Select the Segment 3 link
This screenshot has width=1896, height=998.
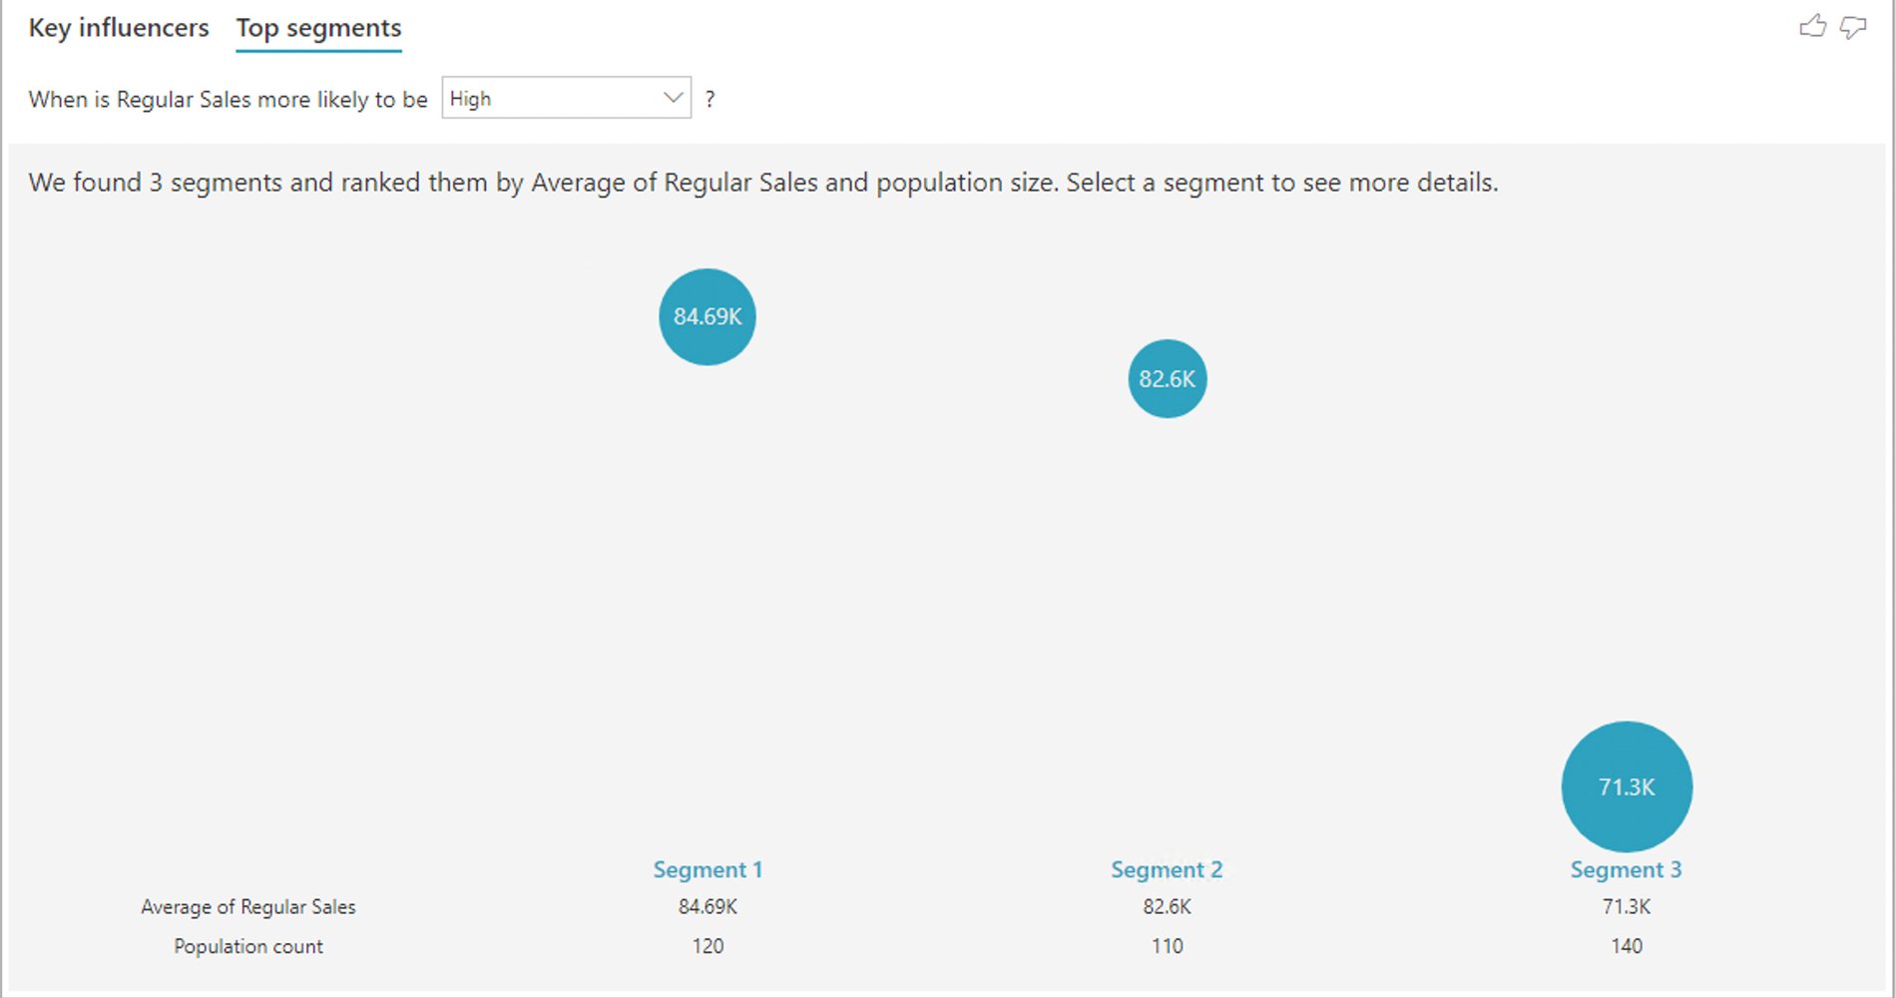click(x=1626, y=869)
